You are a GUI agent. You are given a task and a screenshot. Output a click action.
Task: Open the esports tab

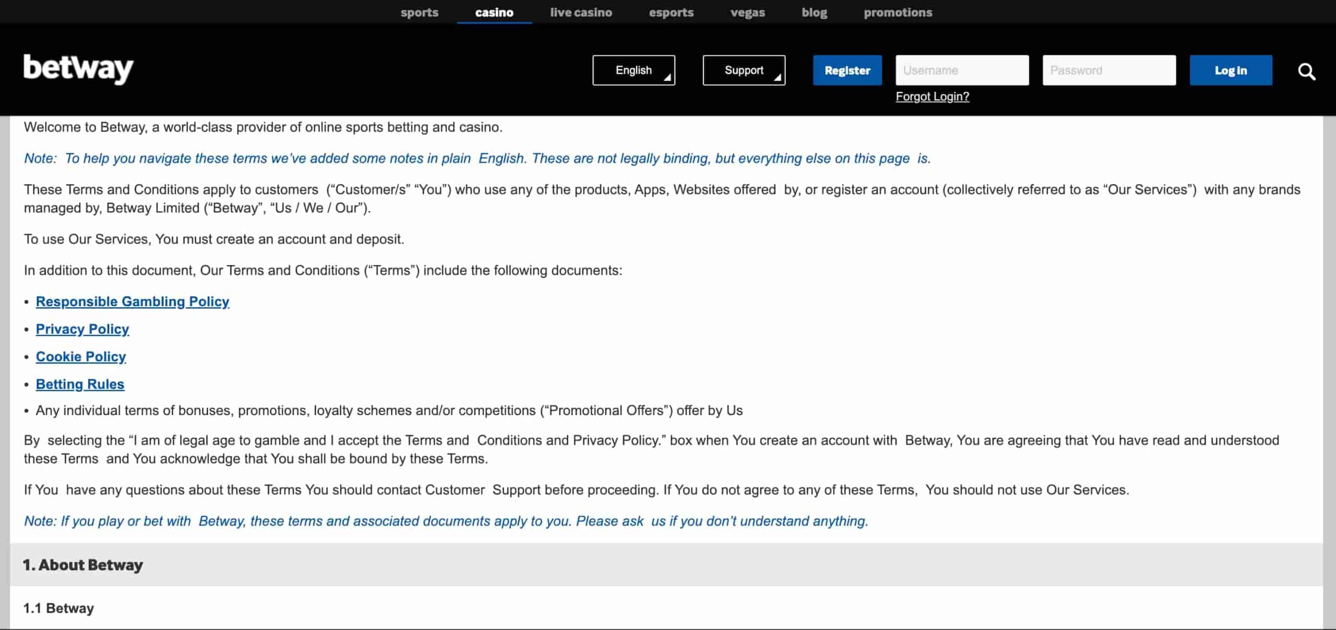671,12
